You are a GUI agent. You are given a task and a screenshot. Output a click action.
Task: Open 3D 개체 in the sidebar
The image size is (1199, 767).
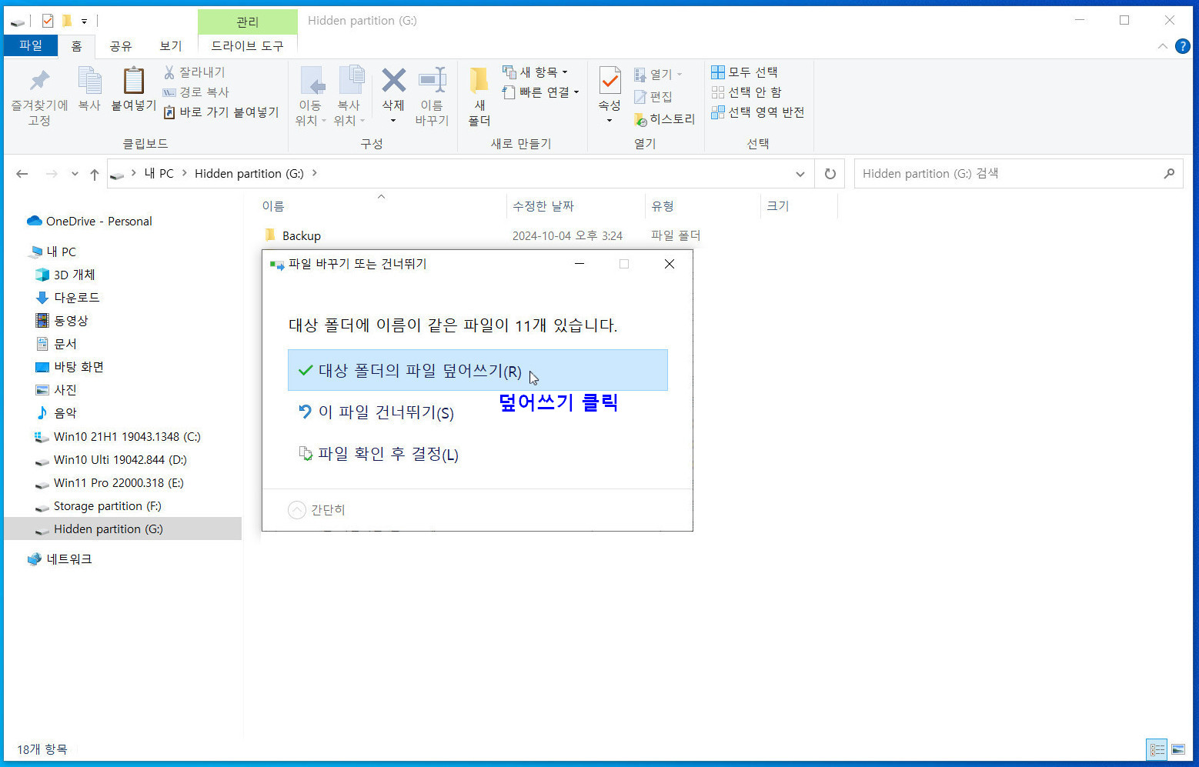click(x=74, y=275)
